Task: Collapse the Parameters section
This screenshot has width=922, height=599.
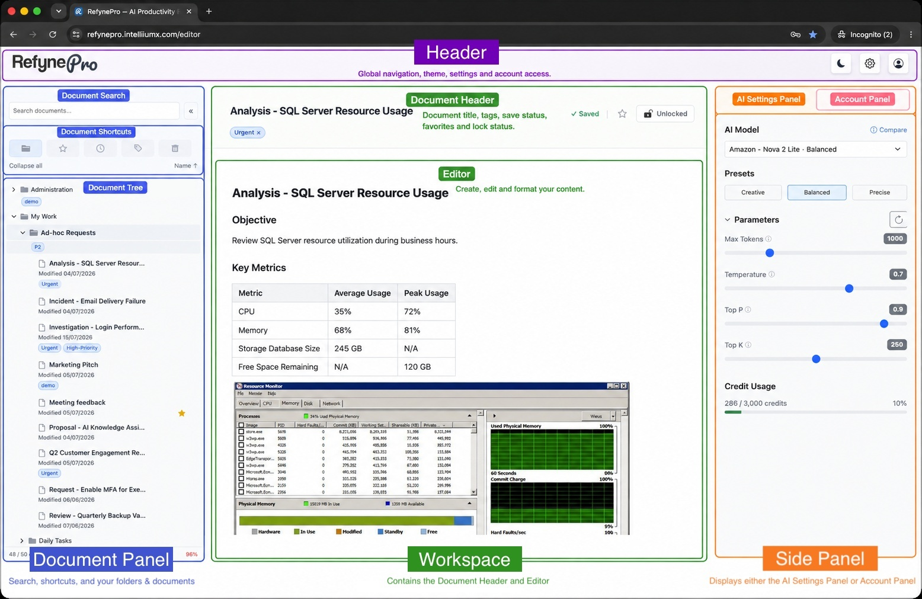Action: tap(728, 220)
